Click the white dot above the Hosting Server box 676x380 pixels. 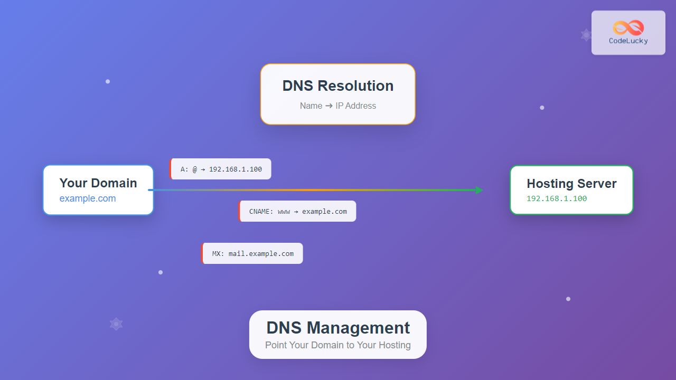(x=542, y=108)
